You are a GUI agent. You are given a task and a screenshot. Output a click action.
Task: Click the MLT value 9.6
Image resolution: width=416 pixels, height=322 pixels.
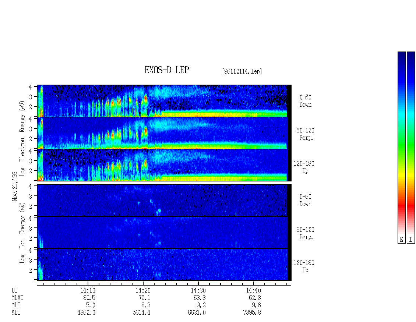[x=256, y=305]
